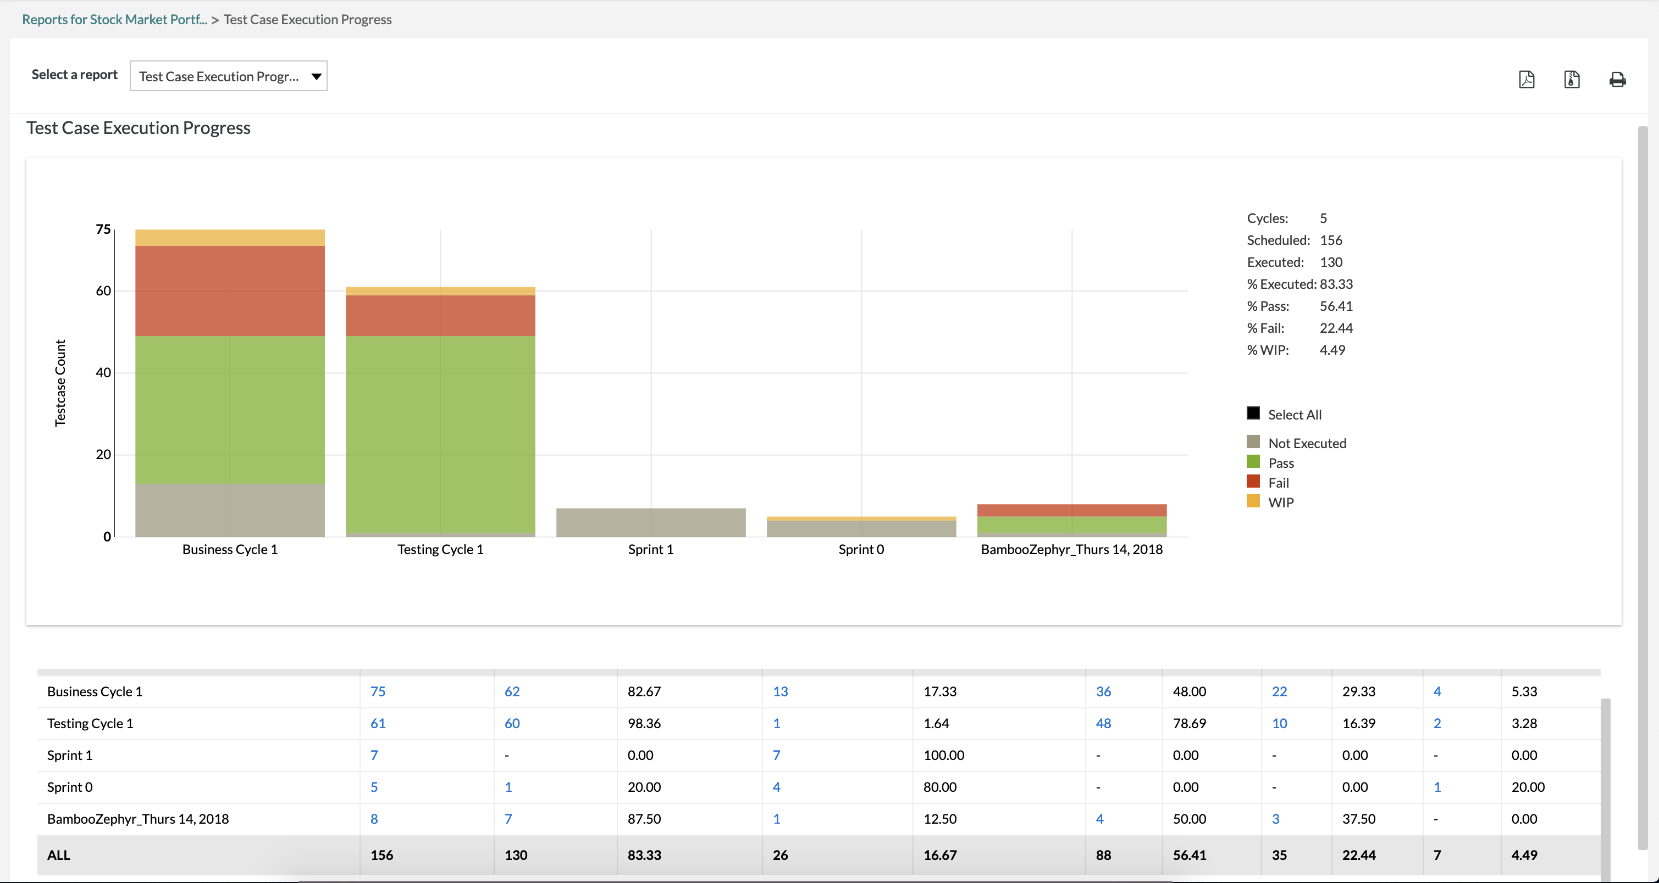
Task: Toggle the Select All legend box
Action: pyautogui.click(x=1253, y=413)
